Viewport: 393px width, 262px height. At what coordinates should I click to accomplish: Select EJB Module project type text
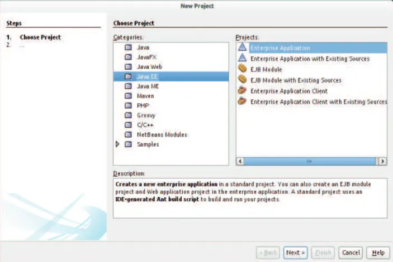click(x=266, y=70)
